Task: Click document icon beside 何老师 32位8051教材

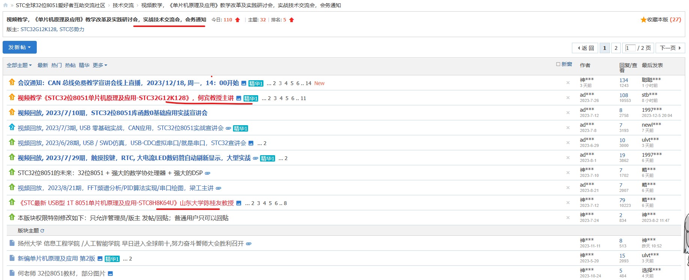Action: 12,273
